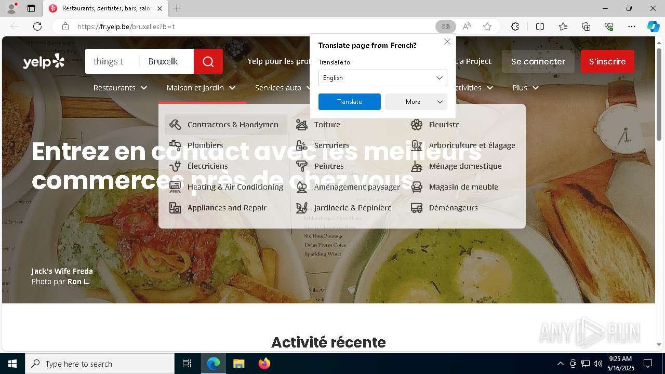Click the things to do search field
Screen dimensions: 665x374
click(x=112, y=61)
